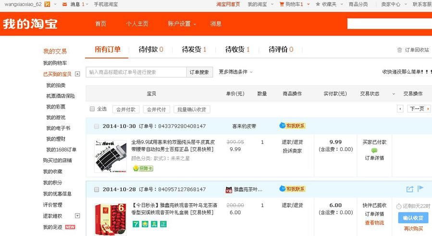Open 我的1688订单 in the sidebar
This screenshot has width=432, height=236.
[61, 149]
